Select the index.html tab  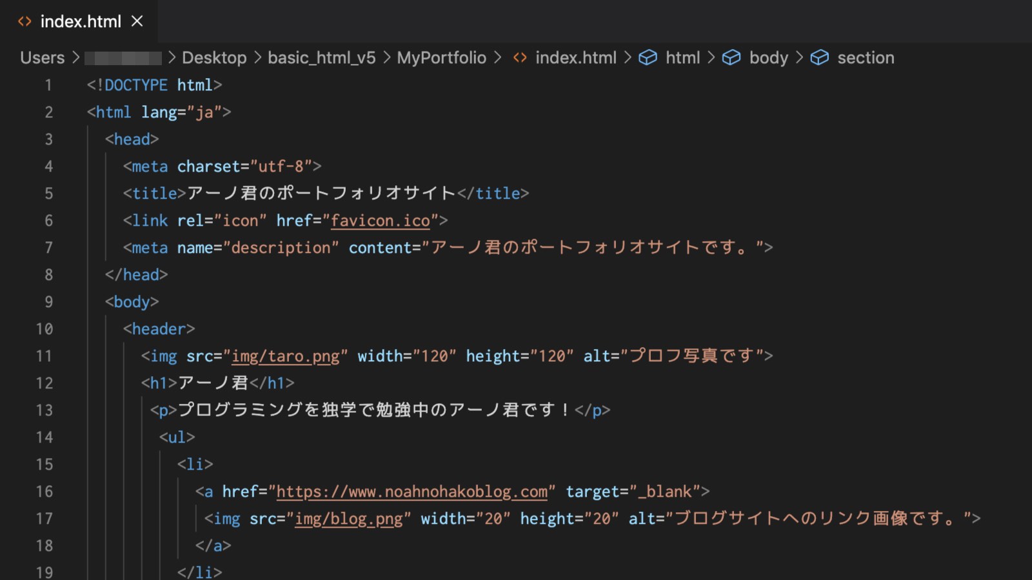81,21
